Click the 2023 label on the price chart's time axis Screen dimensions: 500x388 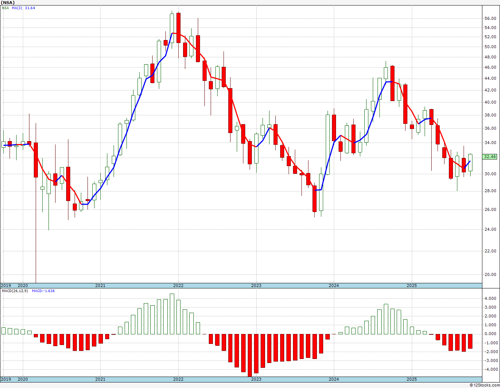(x=256, y=285)
